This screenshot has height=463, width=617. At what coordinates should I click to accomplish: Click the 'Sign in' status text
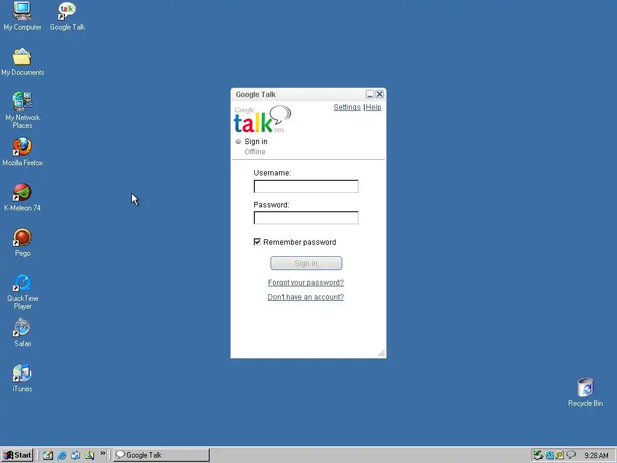click(255, 141)
